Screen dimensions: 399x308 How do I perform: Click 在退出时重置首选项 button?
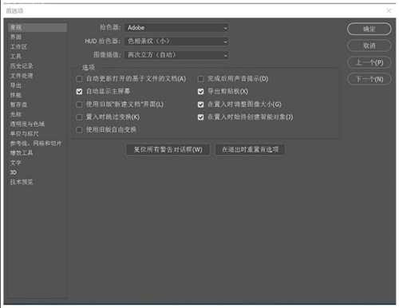point(251,150)
